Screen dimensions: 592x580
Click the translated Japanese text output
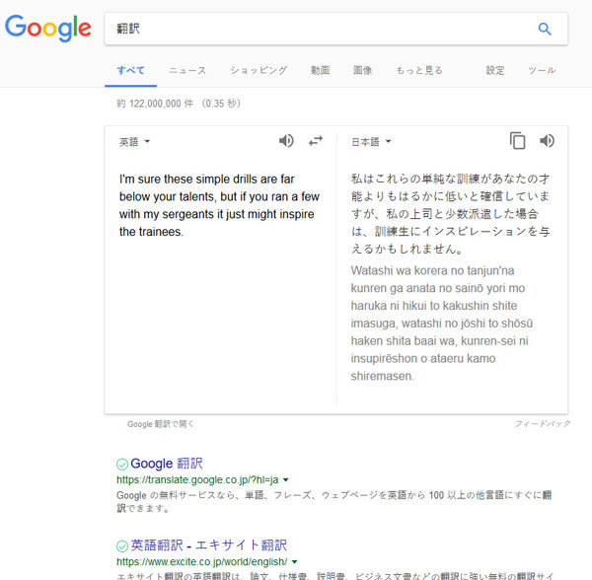[450, 214]
